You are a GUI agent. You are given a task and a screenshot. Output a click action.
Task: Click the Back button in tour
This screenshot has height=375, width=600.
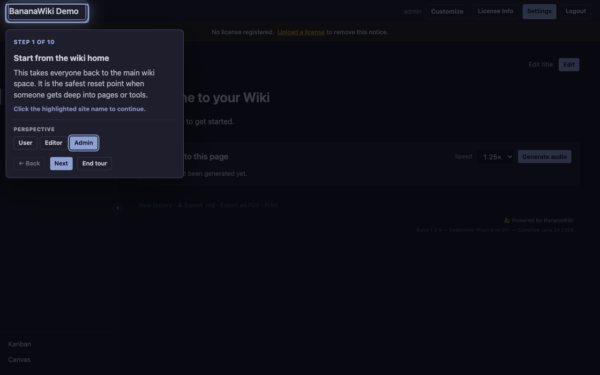click(29, 164)
